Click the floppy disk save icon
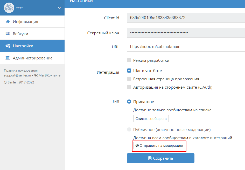 point(150,158)
